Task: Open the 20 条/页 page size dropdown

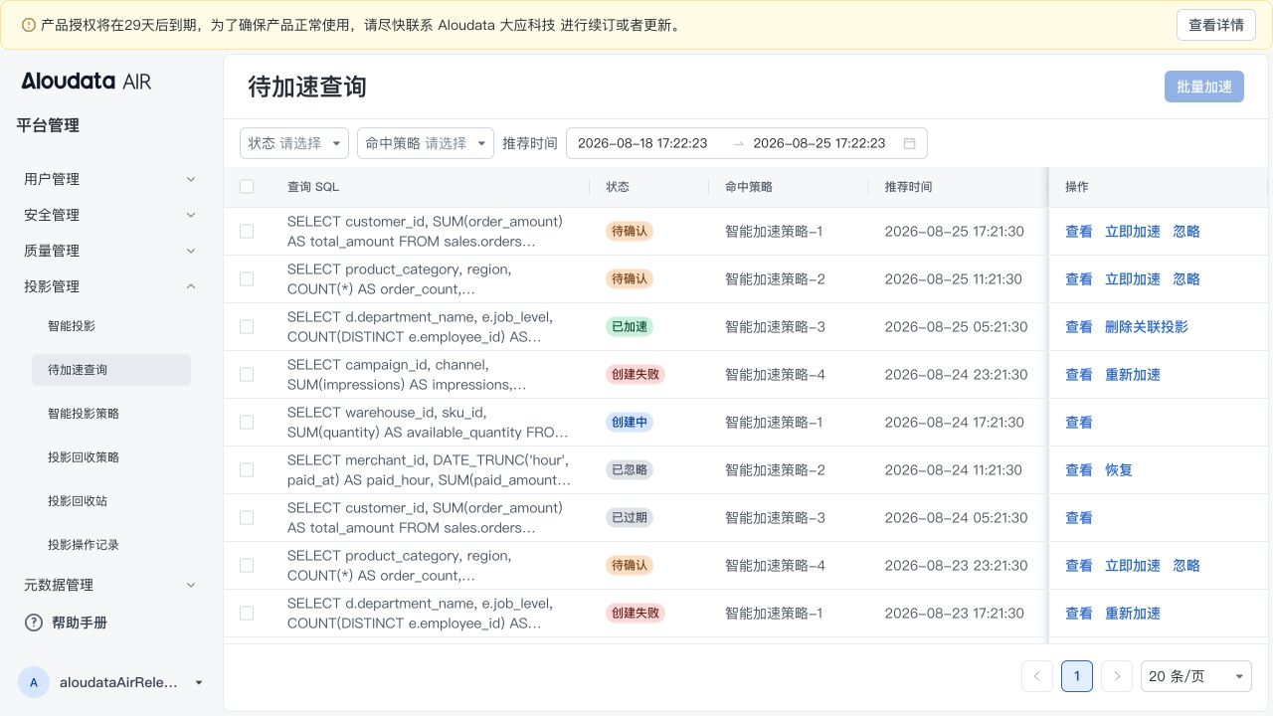Action: tap(1196, 676)
